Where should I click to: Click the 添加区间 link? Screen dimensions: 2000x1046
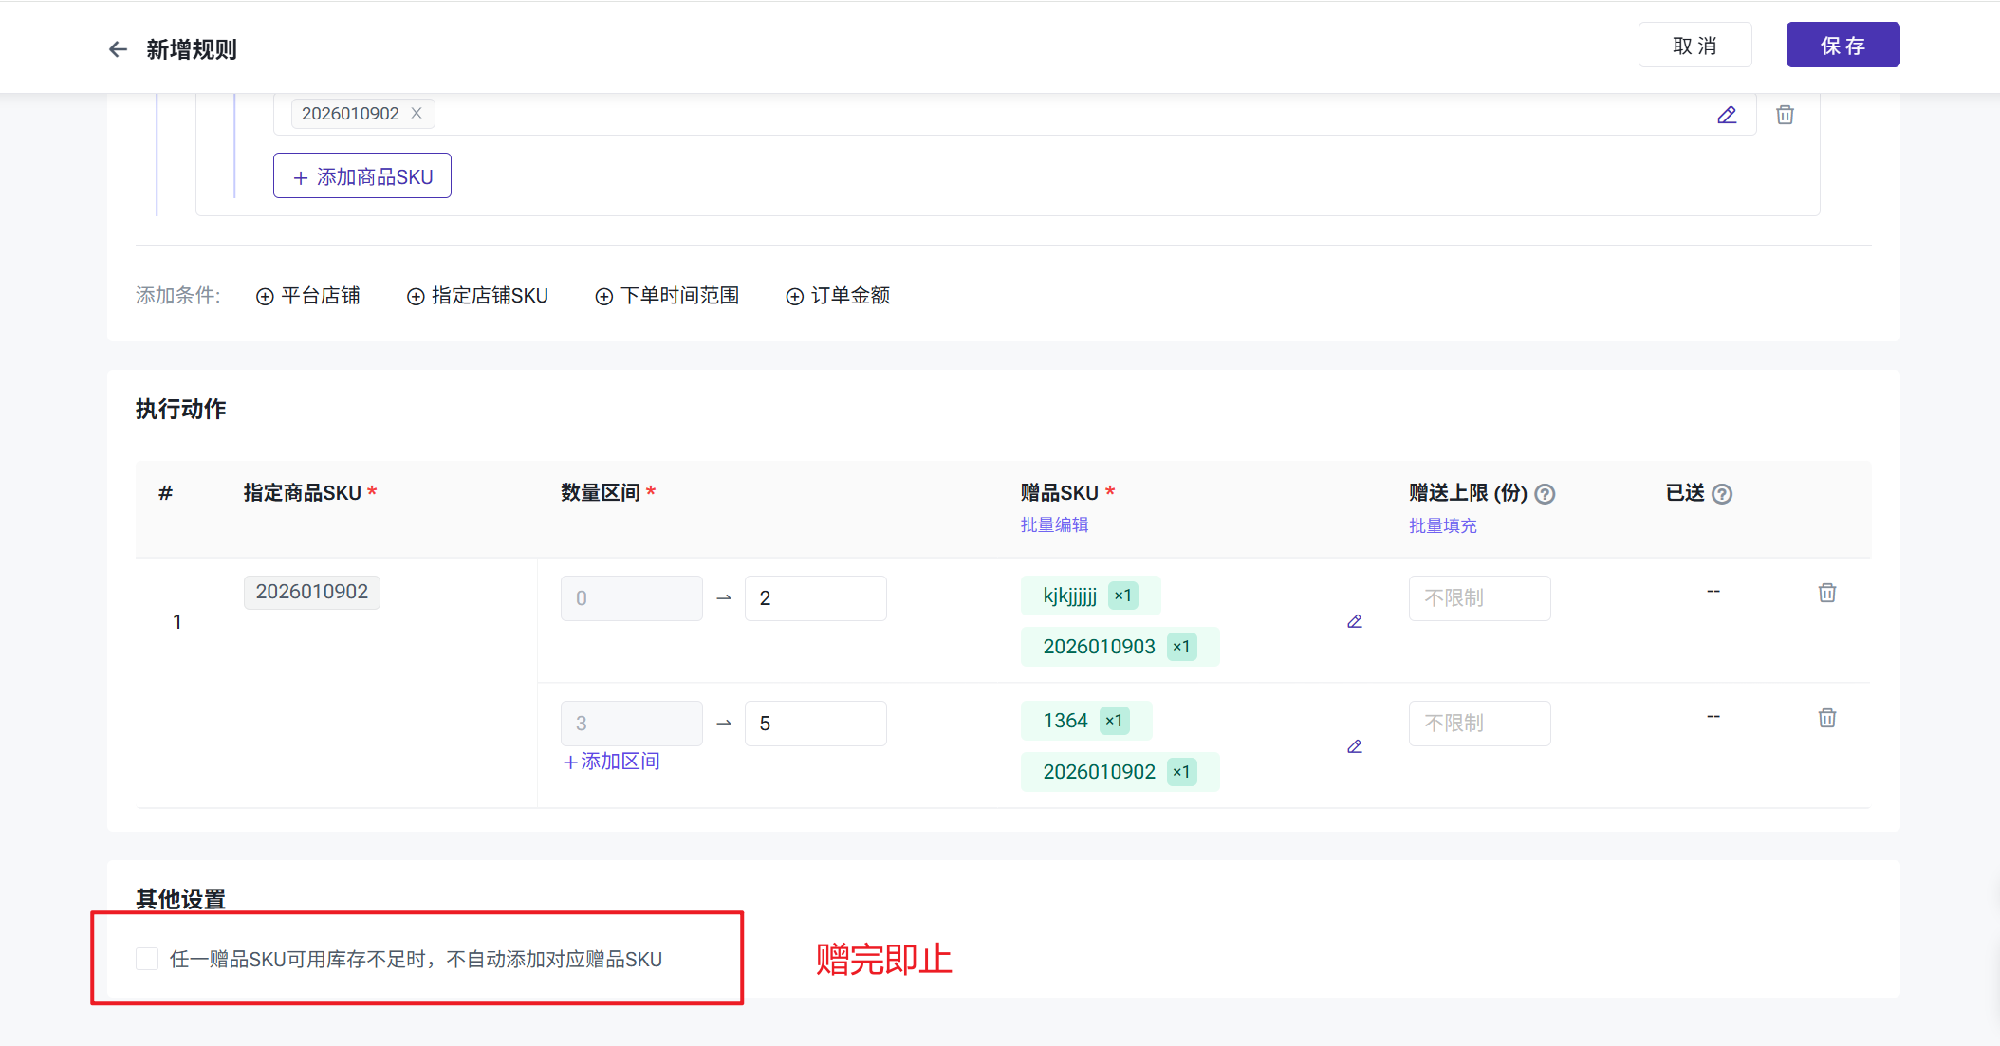612,762
